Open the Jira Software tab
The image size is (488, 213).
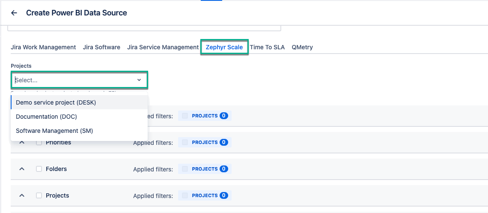101,47
